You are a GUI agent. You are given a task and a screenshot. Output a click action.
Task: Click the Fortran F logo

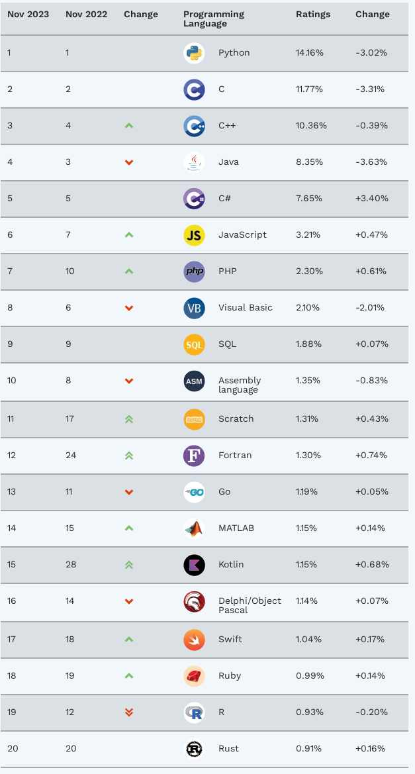pyautogui.click(x=194, y=456)
